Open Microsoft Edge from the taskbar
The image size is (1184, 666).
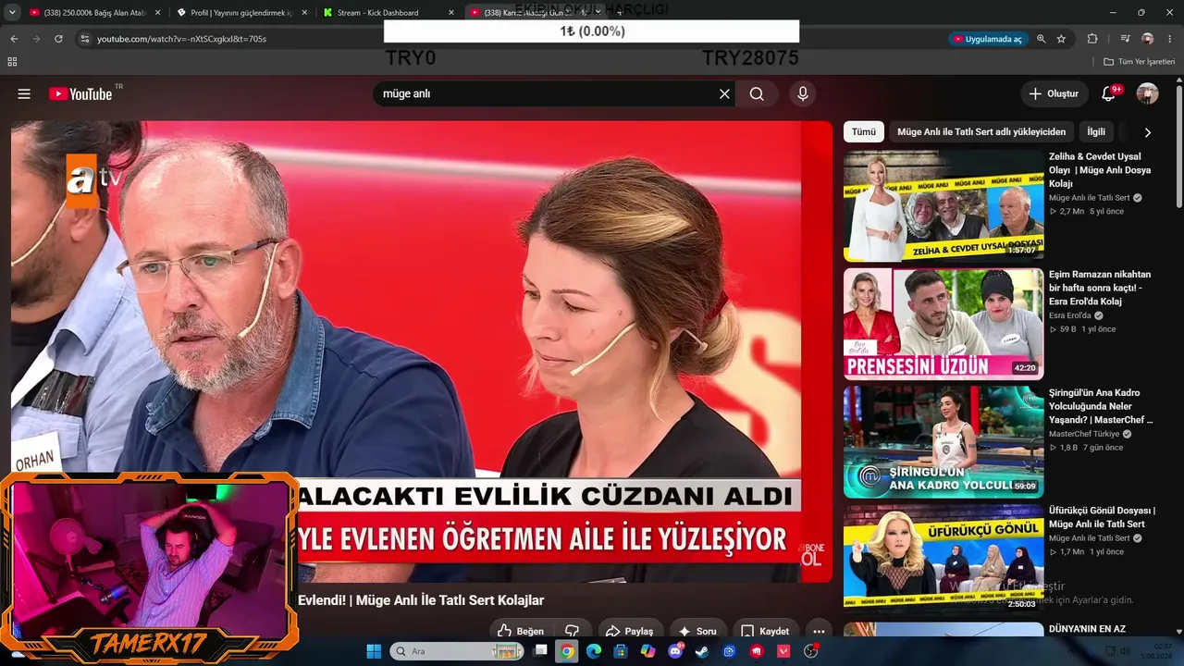click(x=594, y=651)
